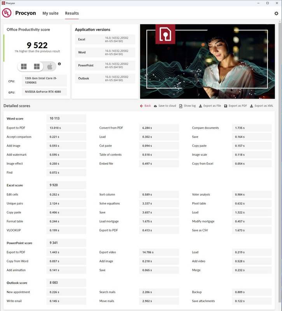This screenshot has height=311, width=282.
Task: Click the VLOOKUP label
Action: point(14,230)
